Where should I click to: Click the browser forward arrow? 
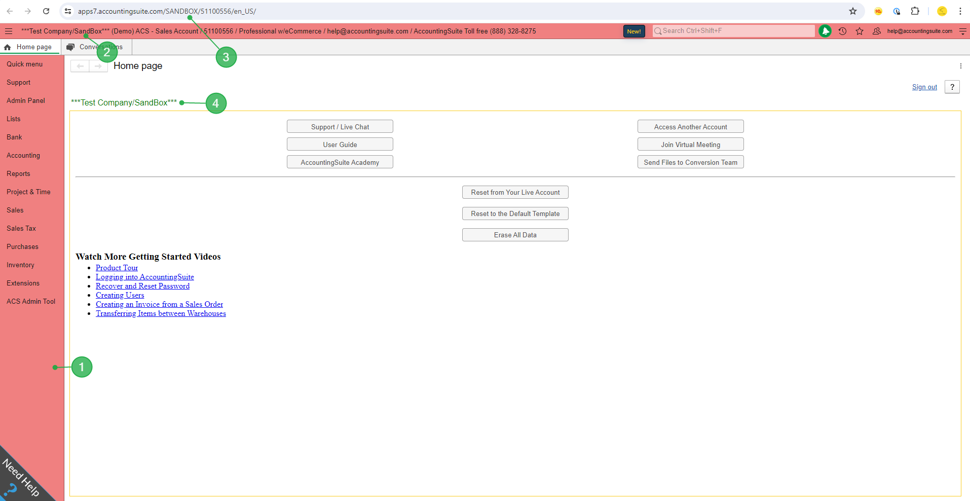click(x=28, y=11)
